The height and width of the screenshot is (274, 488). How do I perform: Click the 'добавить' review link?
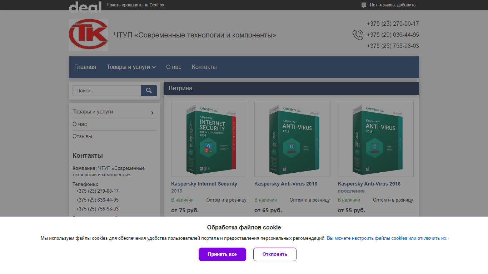(x=406, y=5)
